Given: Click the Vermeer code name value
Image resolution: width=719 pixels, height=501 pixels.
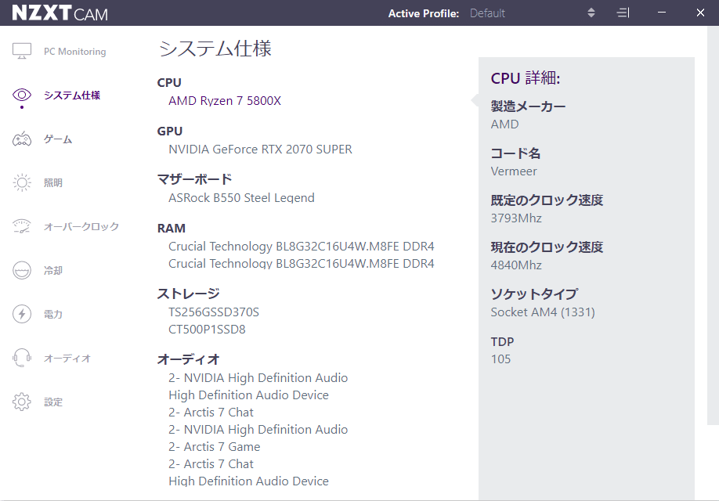Looking at the screenshot, I should 514,171.
